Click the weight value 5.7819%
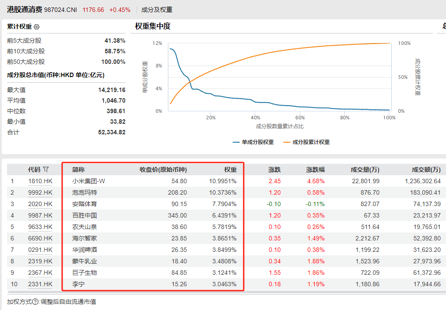Screen dimensions: 446x310 (224, 227)
